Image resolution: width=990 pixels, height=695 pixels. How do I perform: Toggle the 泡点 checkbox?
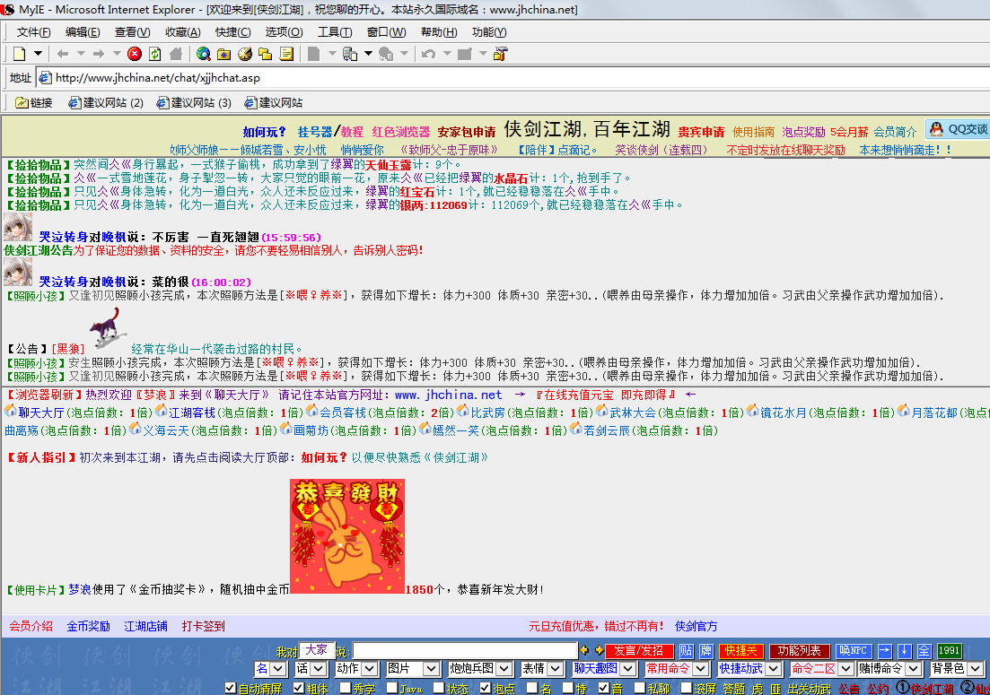click(485, 688)
